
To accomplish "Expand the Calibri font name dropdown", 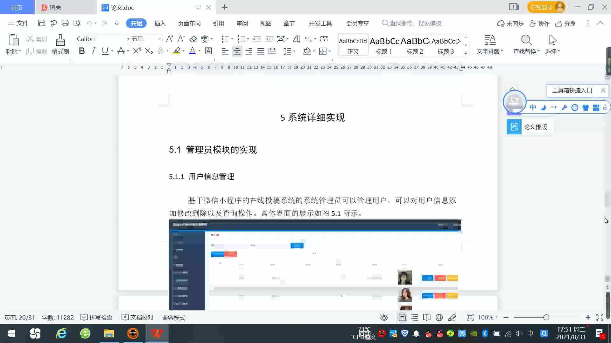I will [x=128, y=39].
